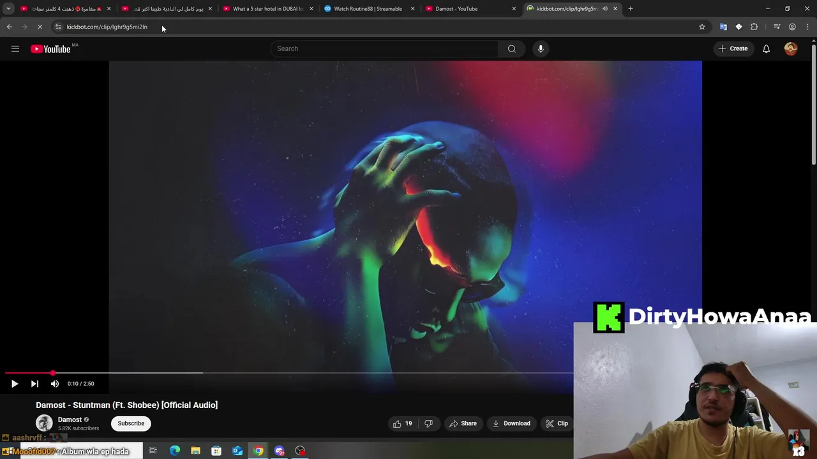Go back in browser history
This screenshot has height=459, width=817.
(x=9, y=27)
